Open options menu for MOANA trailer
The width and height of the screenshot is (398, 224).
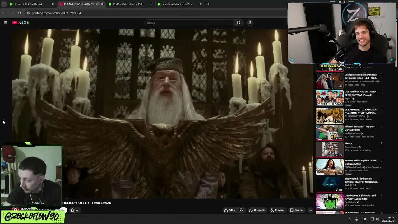[x=381, y=161]
